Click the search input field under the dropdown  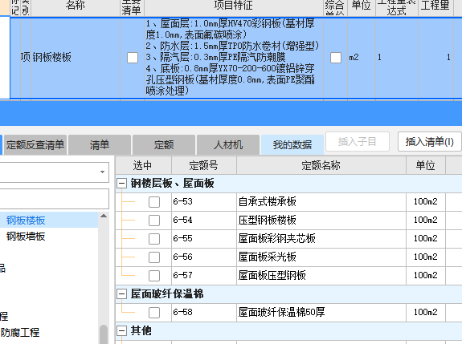coord(54,199)
